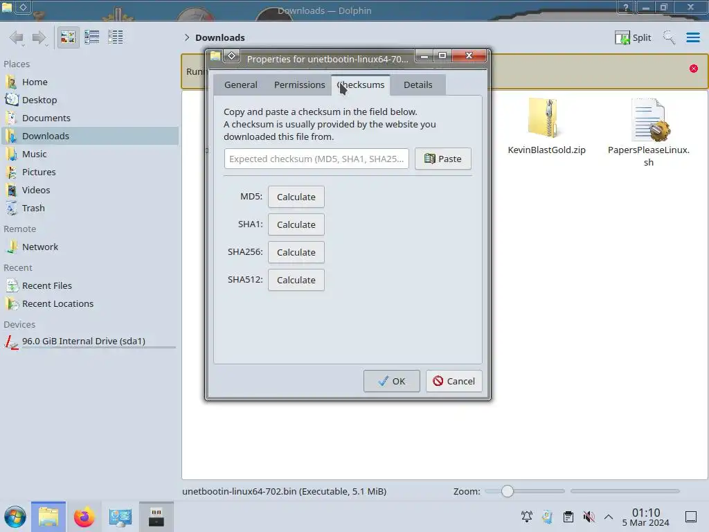Open the clipboard tray icon
The image size is (709, 532).
568,517
